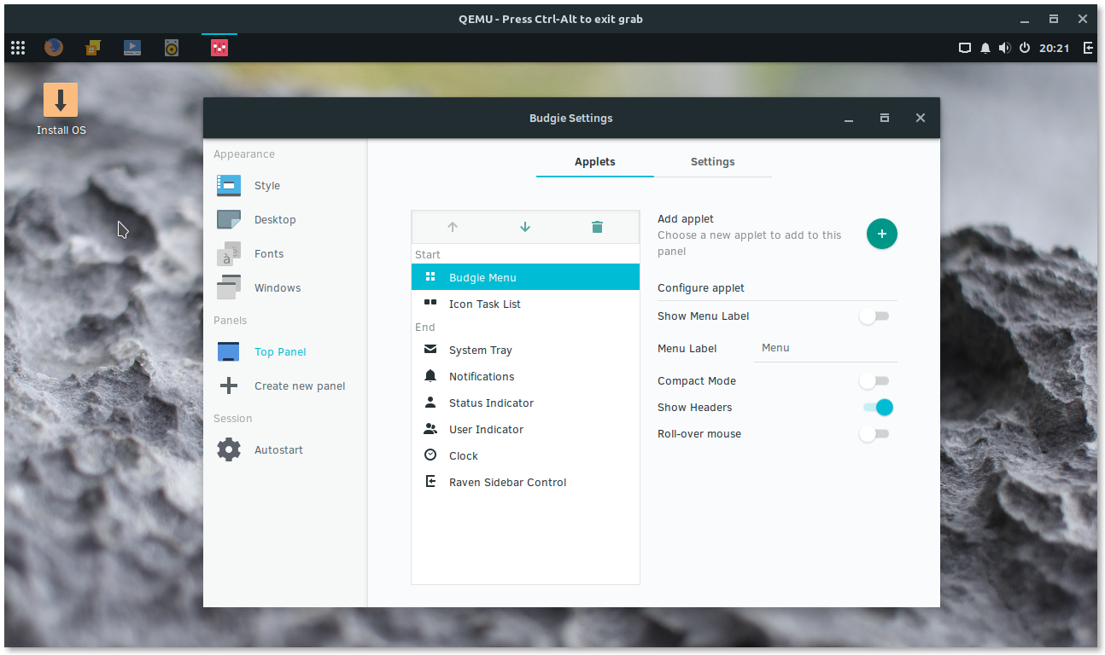This screenshot has width=1105, height=655.
Task: Click Create new panel
Action: (285, 385)
